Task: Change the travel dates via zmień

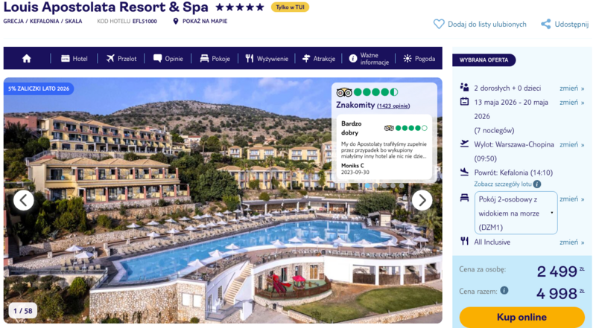Action: pyautogui.click(x=571, y=102)
